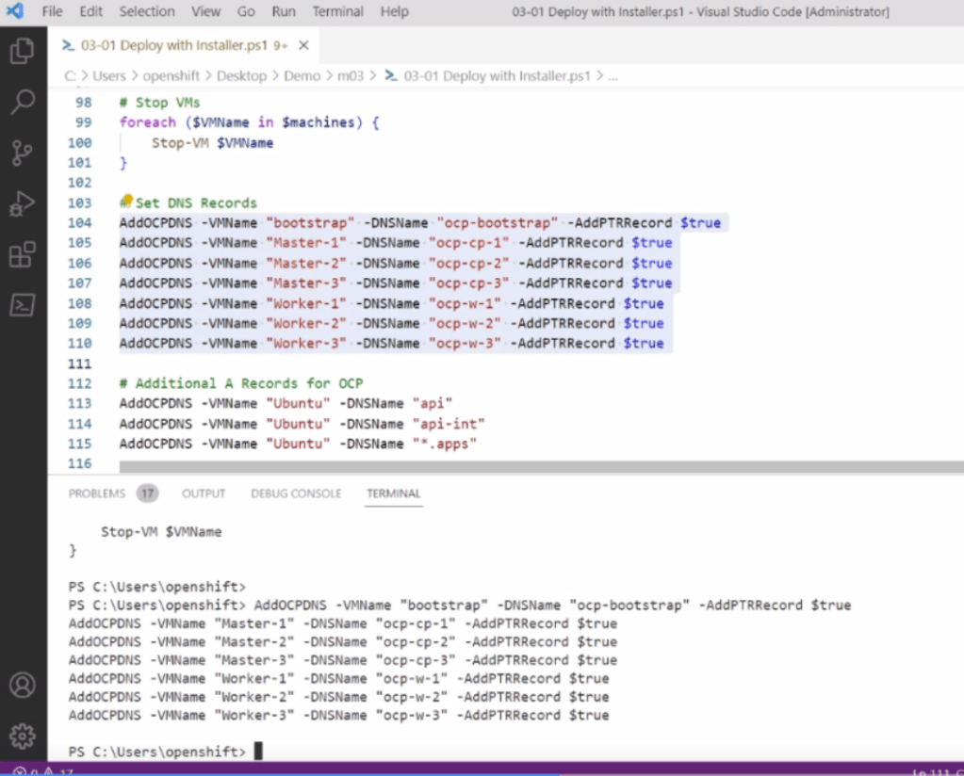Switch to the PROBLEMS panel tab
This screenshot has width=964, height=776.
coord(96,493)
